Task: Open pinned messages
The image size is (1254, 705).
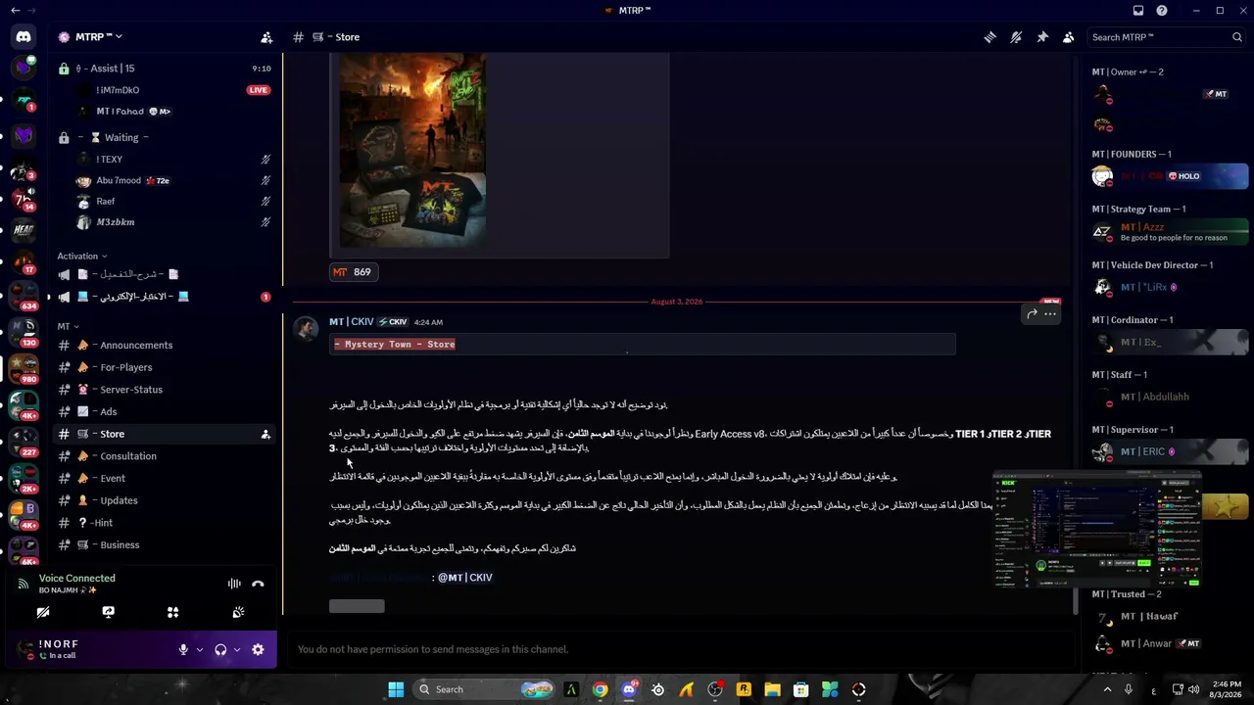Action: pos(1042,37)
